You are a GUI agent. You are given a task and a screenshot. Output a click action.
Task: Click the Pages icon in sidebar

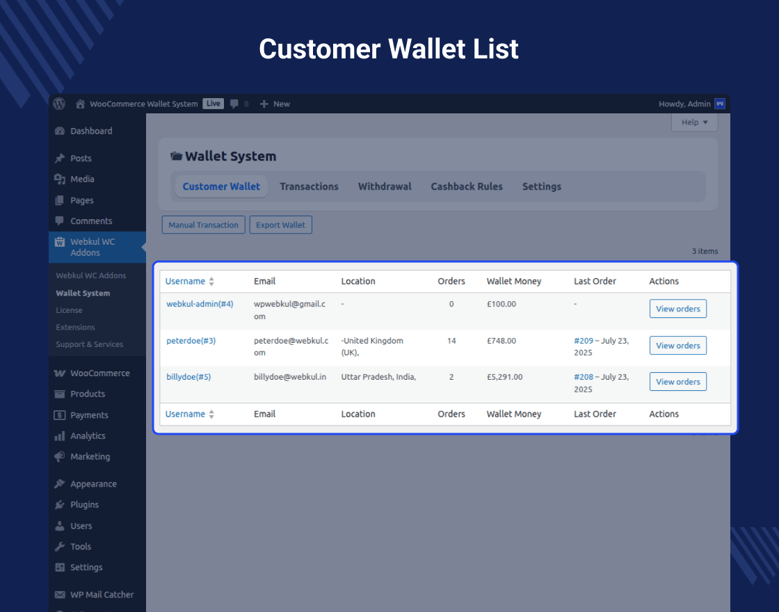[60, 200]
